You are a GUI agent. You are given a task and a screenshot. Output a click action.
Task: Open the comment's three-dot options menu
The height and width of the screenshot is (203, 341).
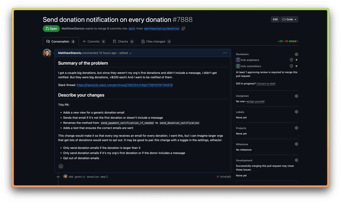pos(225,53)
